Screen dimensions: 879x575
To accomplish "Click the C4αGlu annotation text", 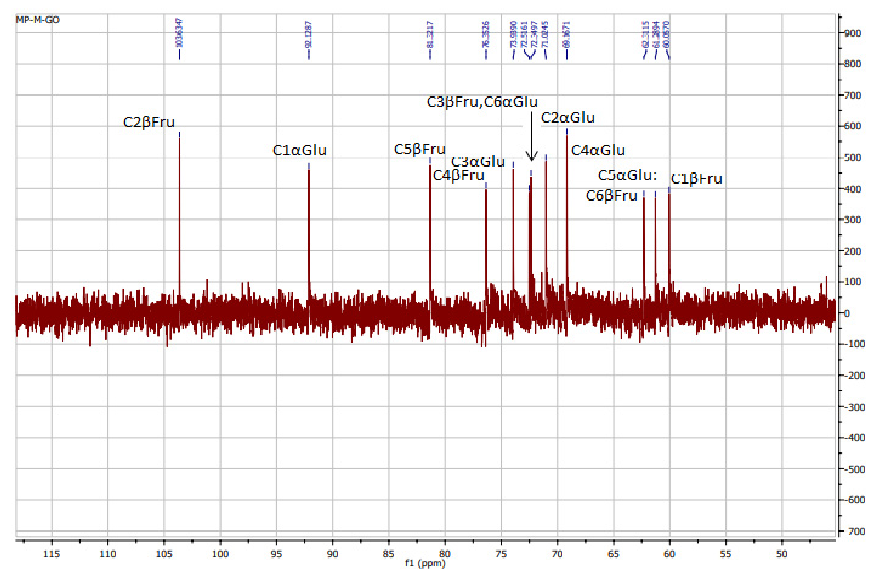I will [x=598, y=151].
